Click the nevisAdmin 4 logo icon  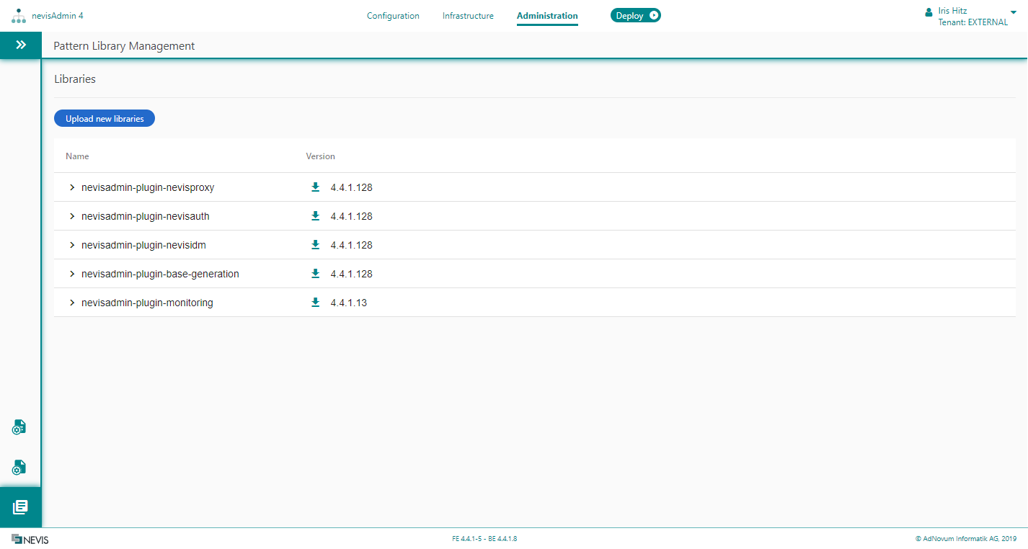tap(19, 16)
